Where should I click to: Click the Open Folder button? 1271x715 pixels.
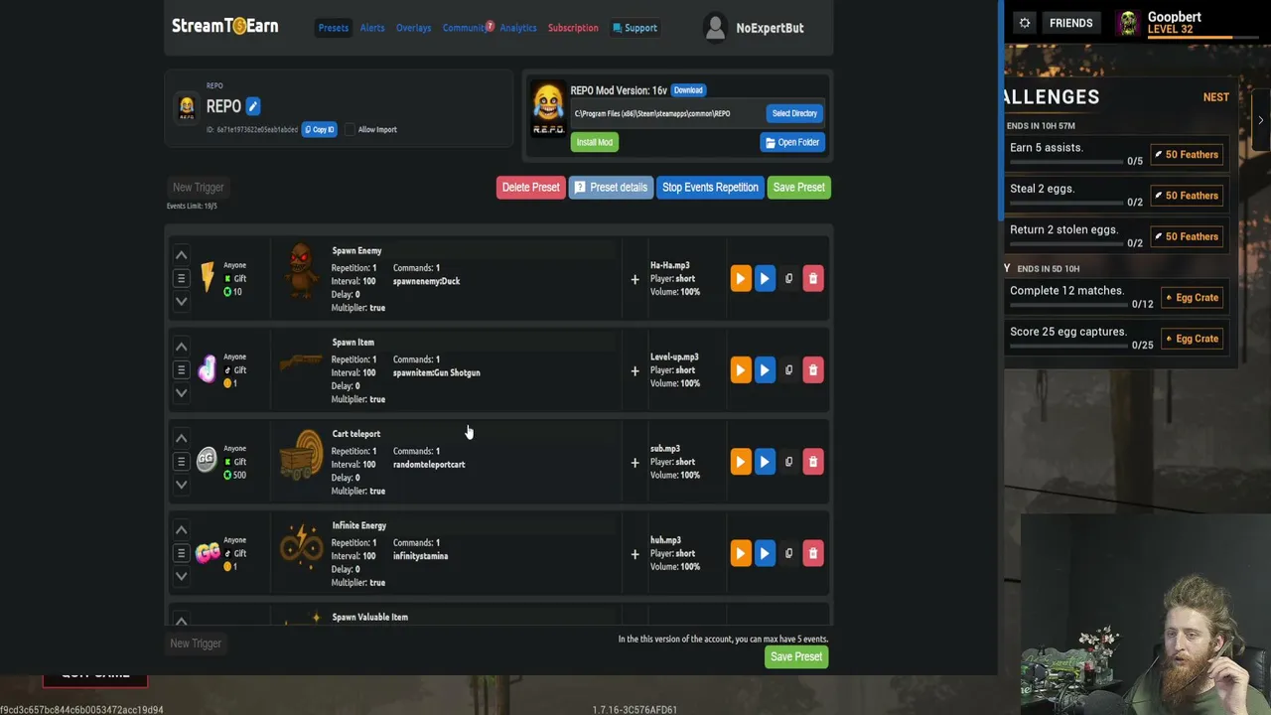point(792,142)
